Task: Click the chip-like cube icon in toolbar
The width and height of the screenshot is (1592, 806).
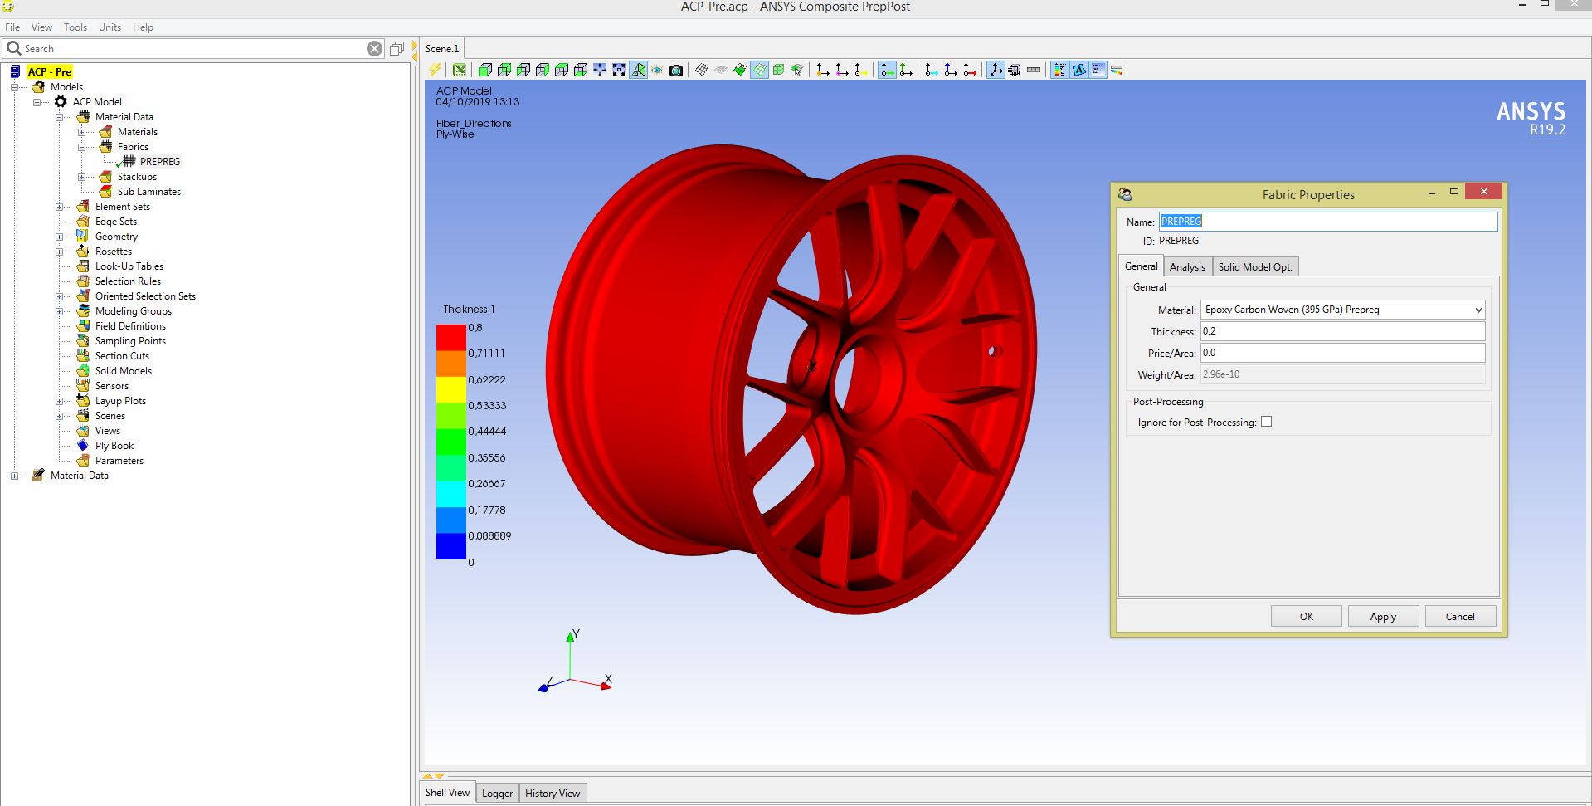Action: [1015, 70]
